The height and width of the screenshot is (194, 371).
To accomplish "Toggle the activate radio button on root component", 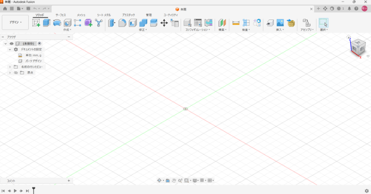I will tap(39, 44).
